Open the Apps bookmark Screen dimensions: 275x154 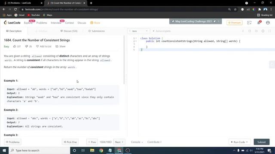[x=7, y=15]
